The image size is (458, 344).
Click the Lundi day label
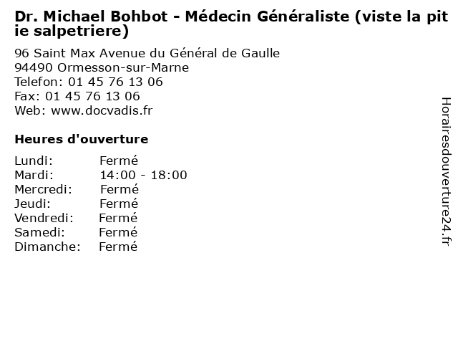34,161
